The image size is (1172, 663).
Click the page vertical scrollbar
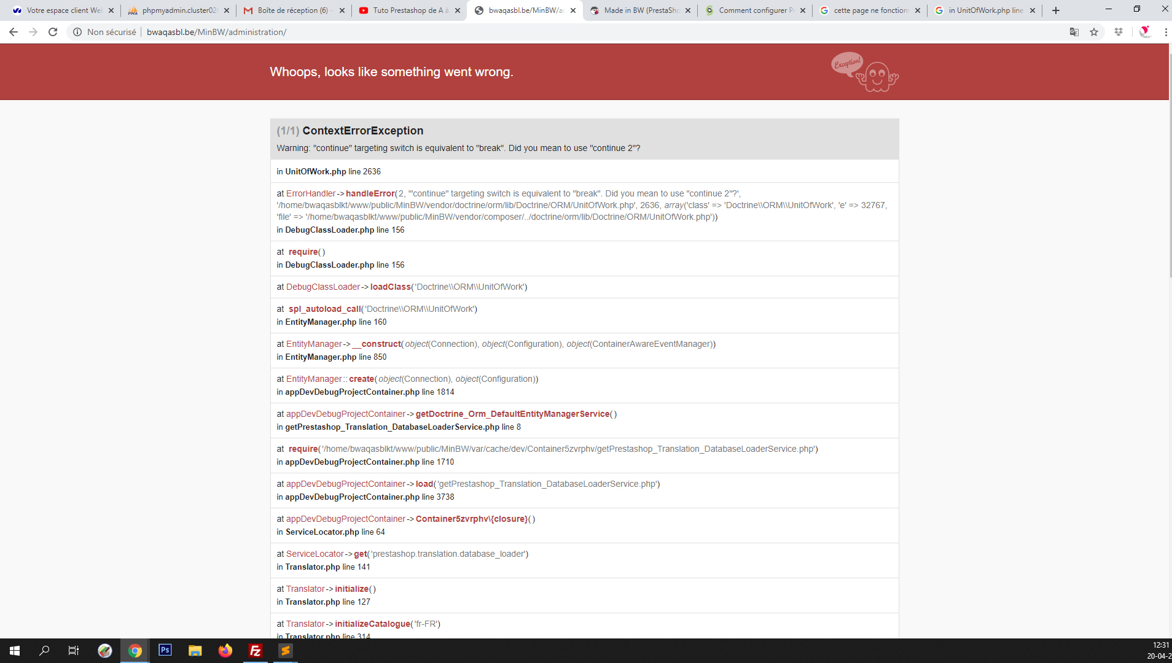pos(1170,184)
